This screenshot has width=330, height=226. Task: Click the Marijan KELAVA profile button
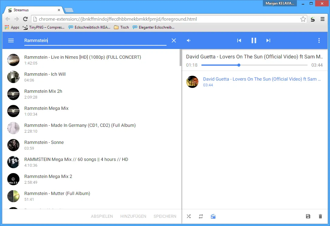point(280,3)
